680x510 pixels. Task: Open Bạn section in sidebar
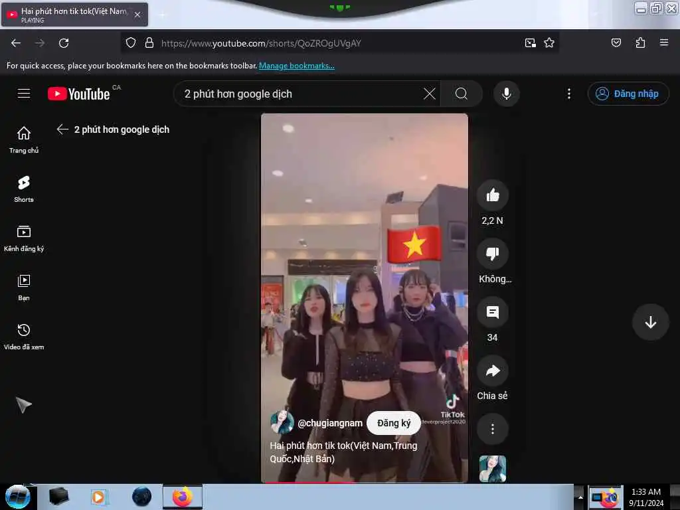point(24,287)
